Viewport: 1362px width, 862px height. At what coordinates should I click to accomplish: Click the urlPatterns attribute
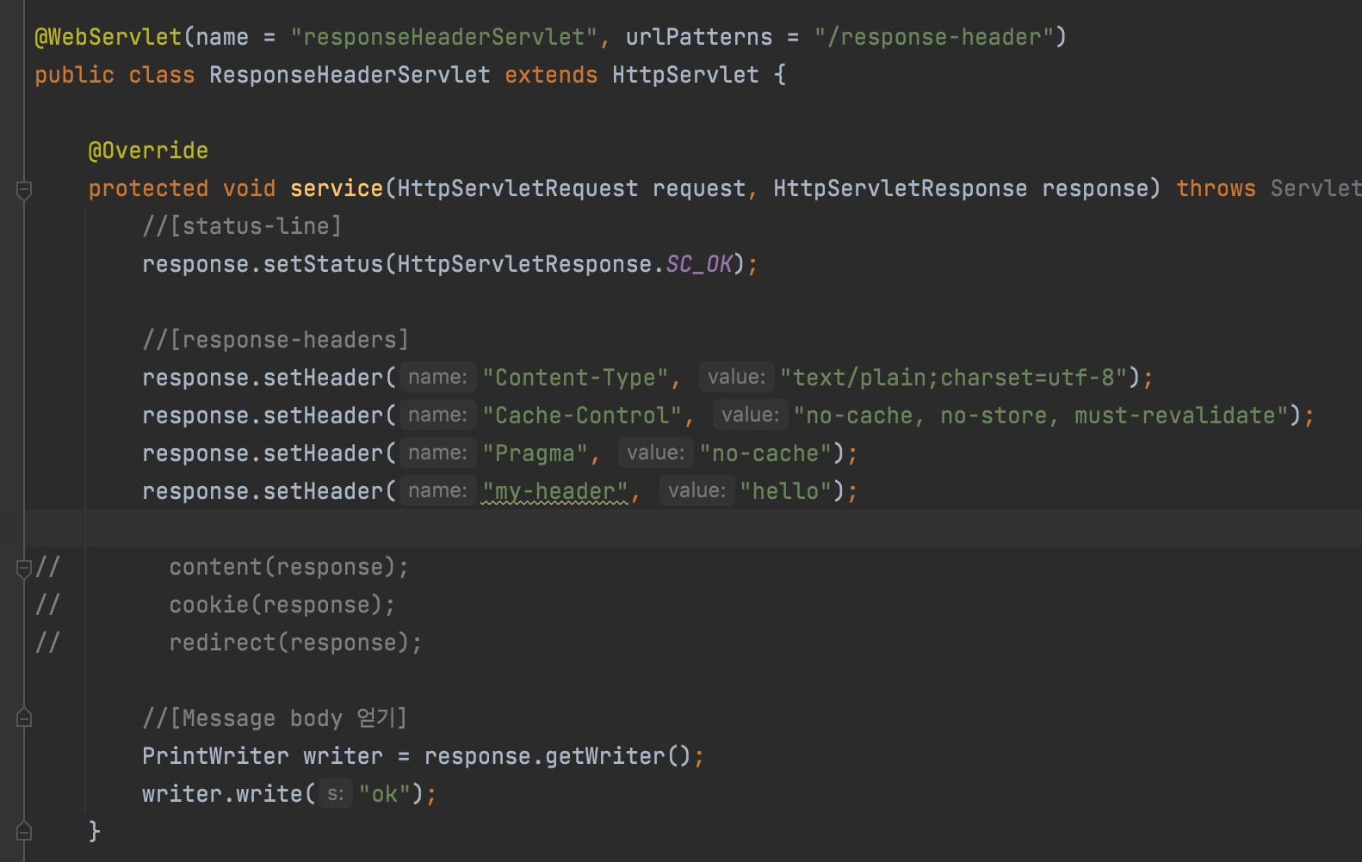tap(699, 37)
